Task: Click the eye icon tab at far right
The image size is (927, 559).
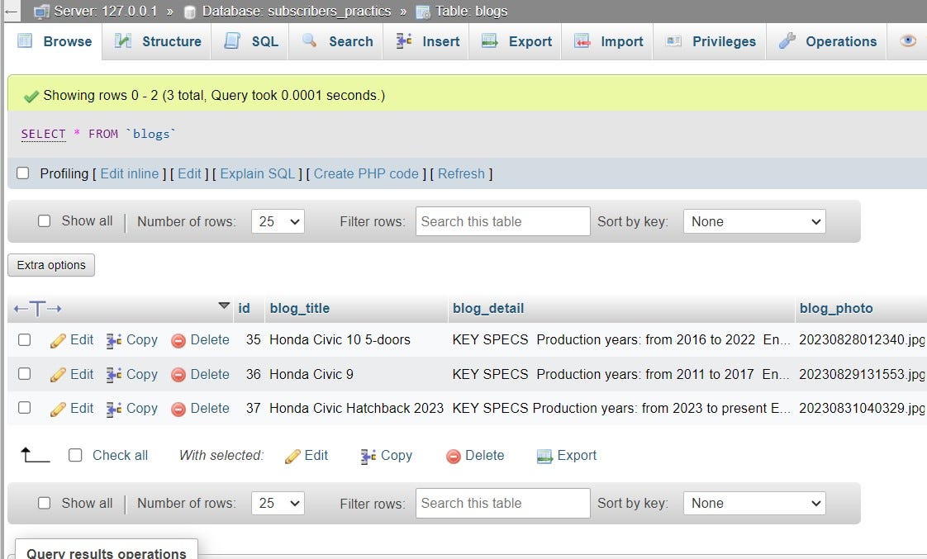Action: click(x=908, y=40)
